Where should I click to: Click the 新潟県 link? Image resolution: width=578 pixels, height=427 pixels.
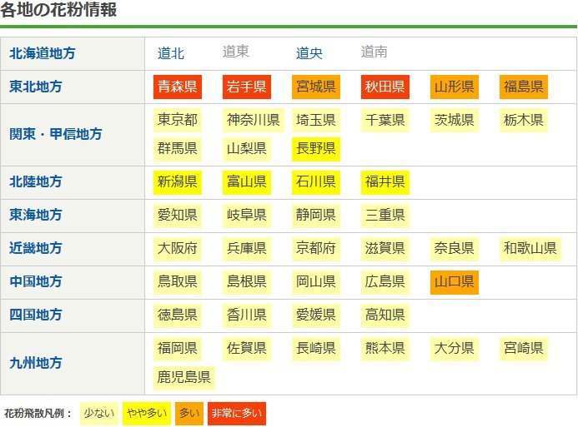pyautogui.click(x=177, y=181)
